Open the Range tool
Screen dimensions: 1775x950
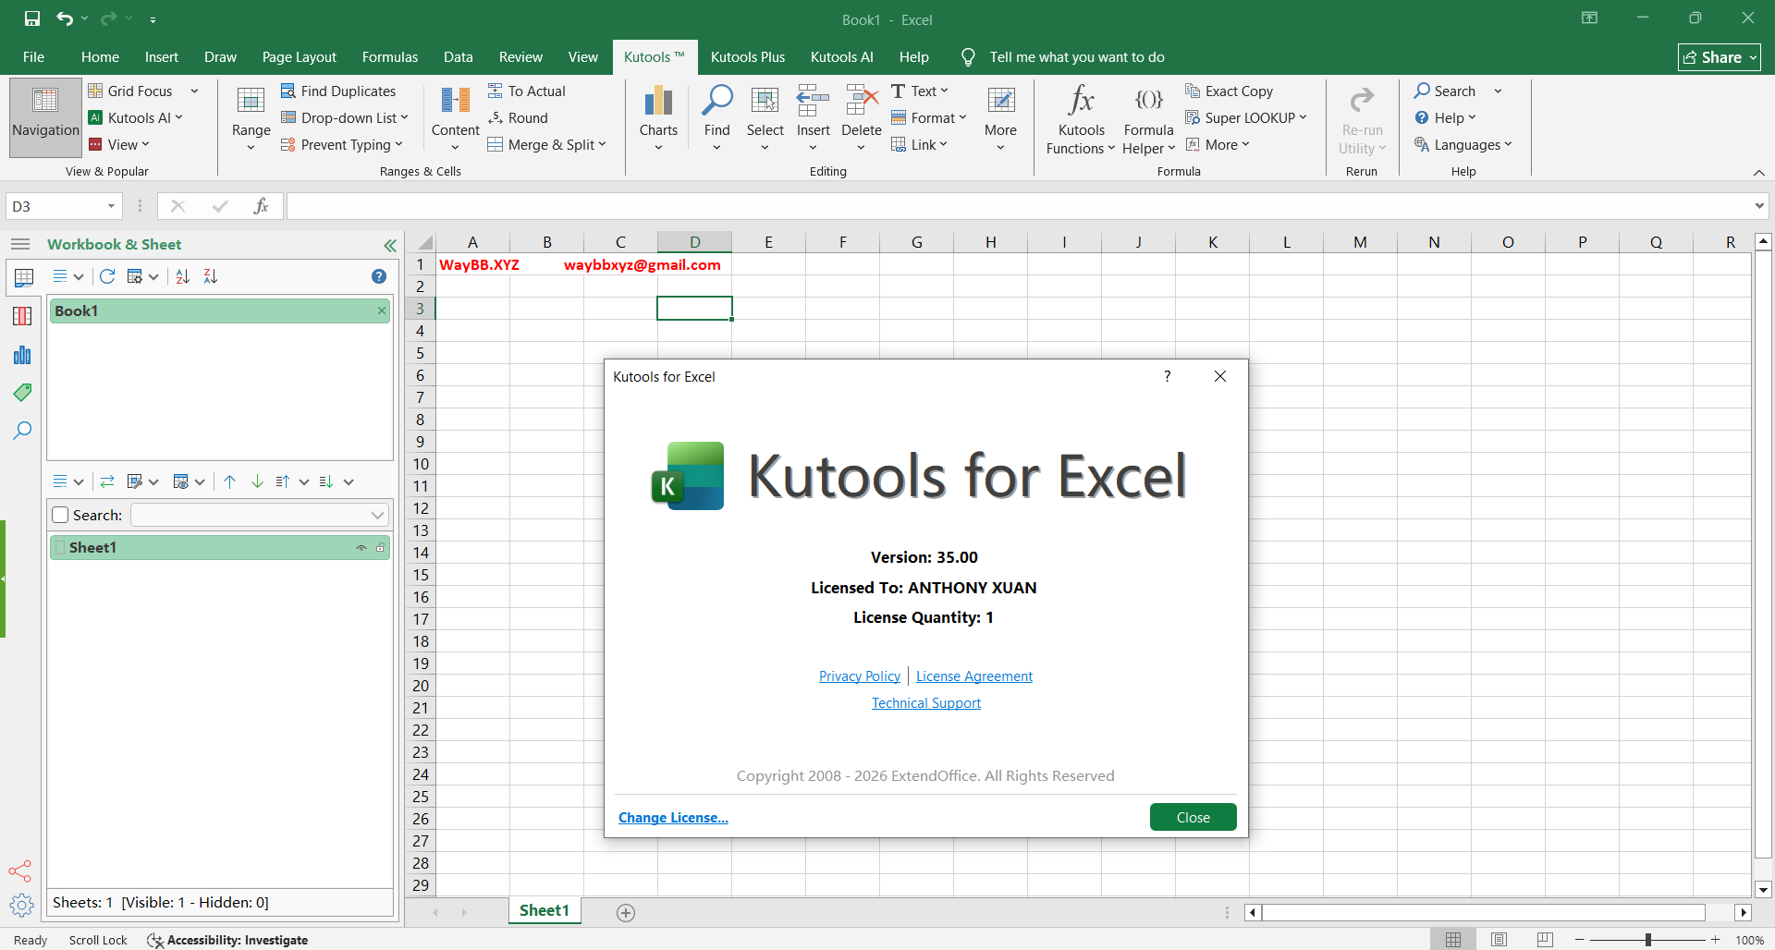(251, 117)
